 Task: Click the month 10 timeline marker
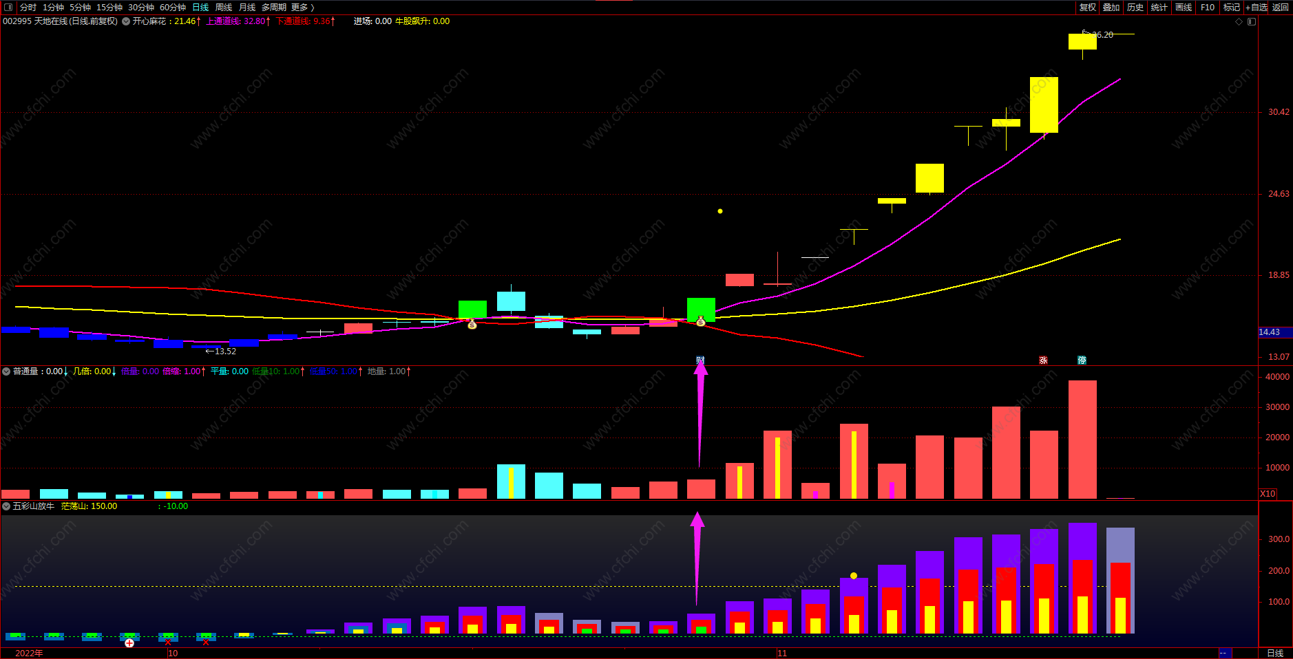point(173,653)
